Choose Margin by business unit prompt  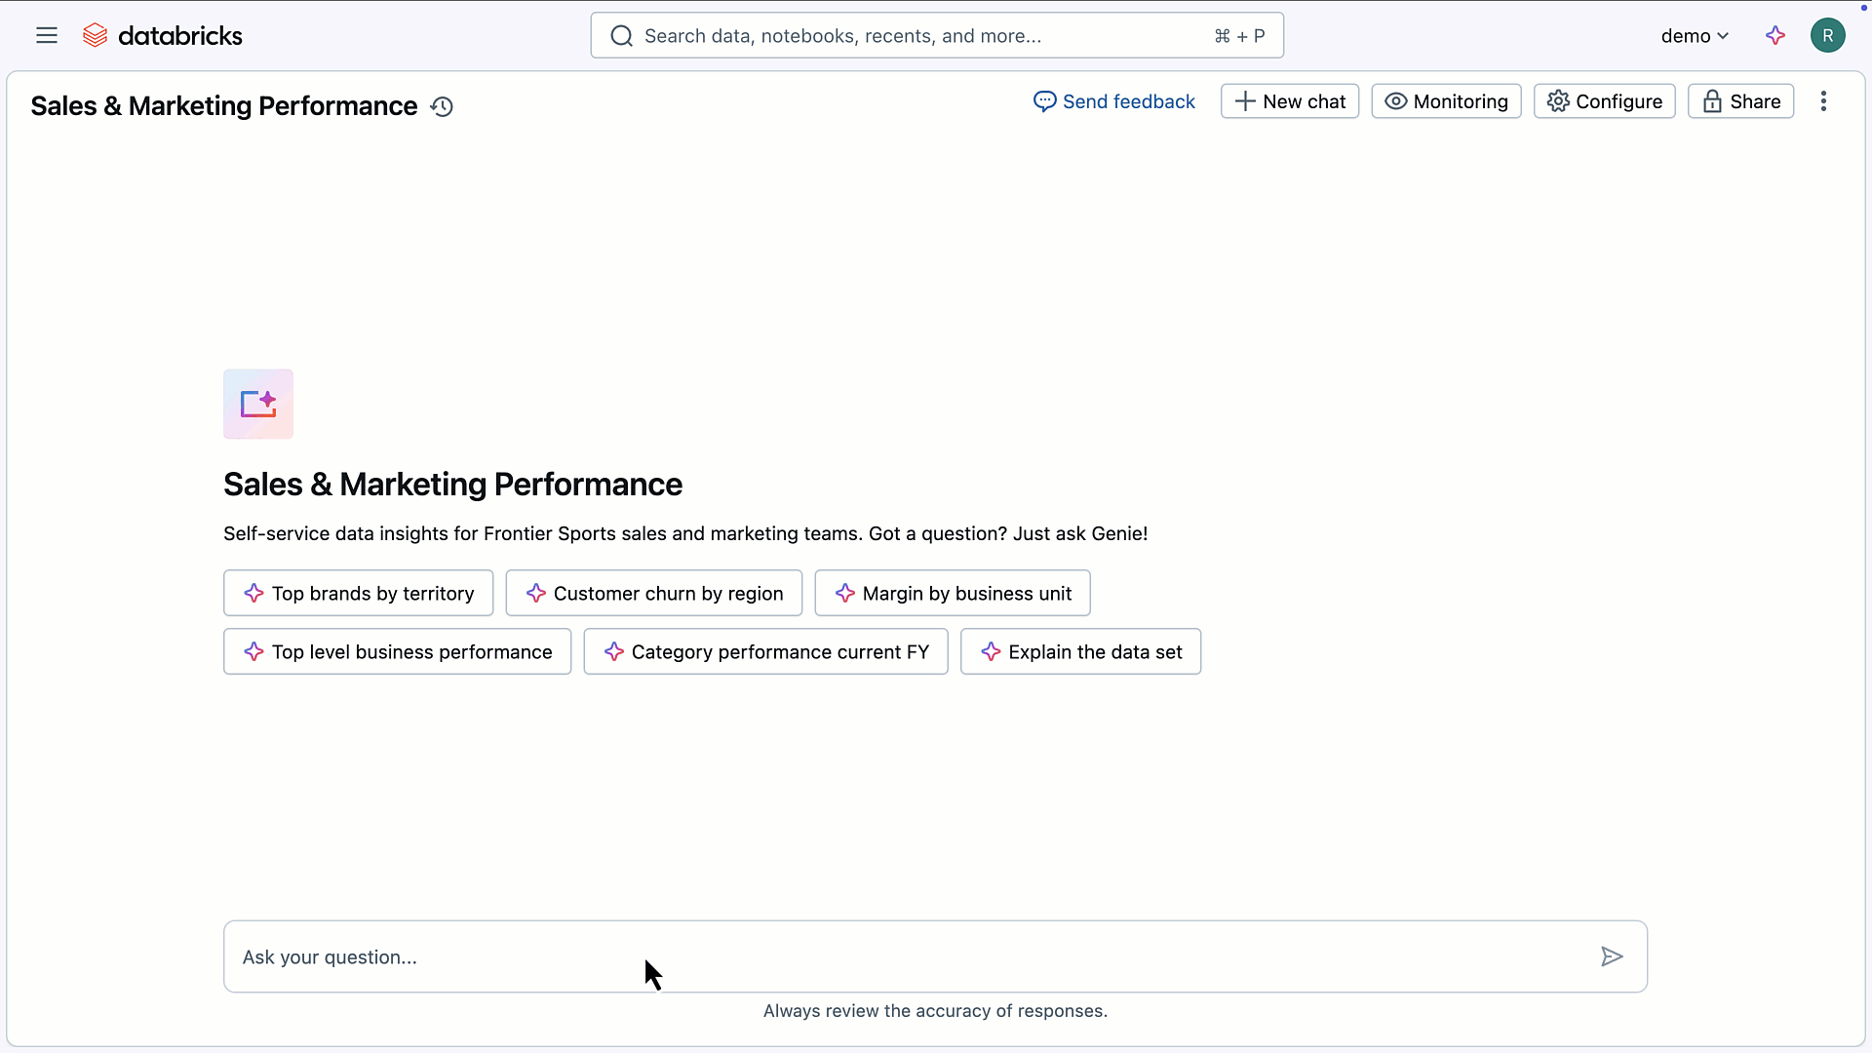point(952,593)
